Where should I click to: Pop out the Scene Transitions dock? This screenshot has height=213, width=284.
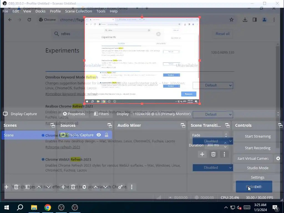click(x=227, y=125)
